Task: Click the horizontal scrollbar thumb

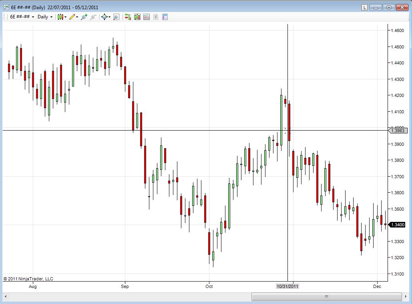Action: [326, 296]
